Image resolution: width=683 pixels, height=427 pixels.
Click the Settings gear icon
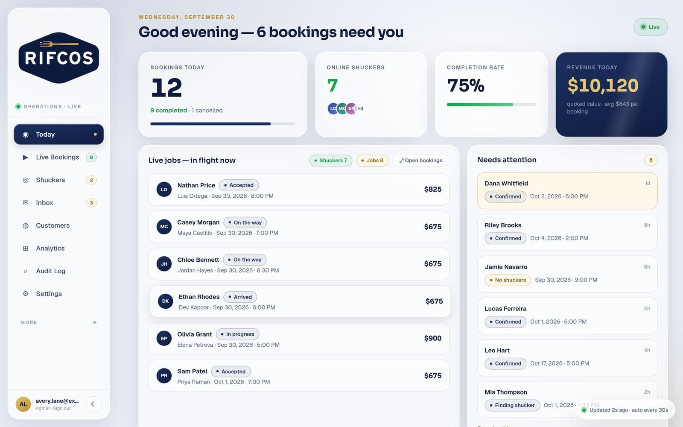[x=26, y=294]
